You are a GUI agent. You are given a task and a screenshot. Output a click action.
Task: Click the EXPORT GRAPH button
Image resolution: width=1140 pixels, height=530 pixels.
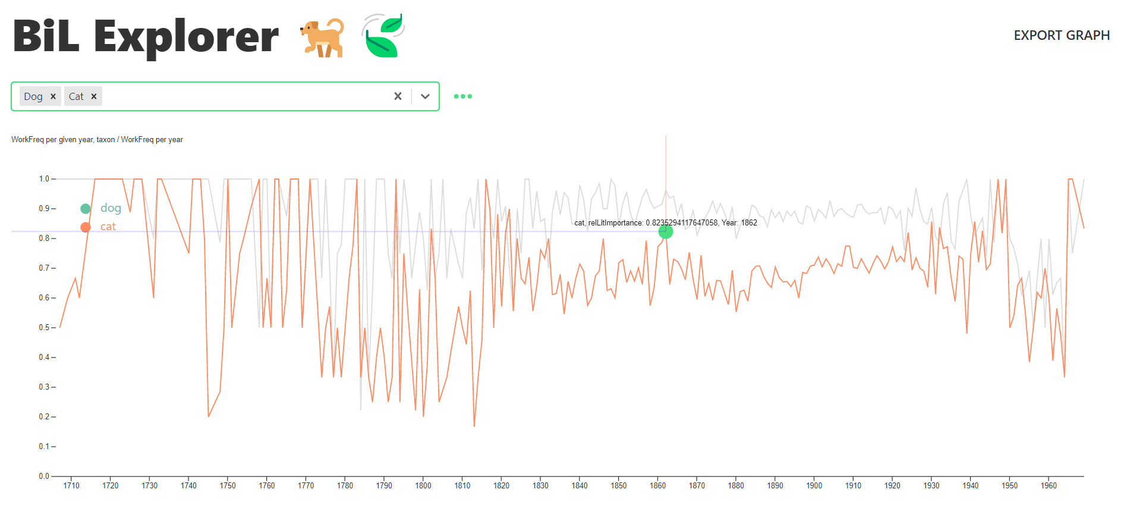[1061, 36]
